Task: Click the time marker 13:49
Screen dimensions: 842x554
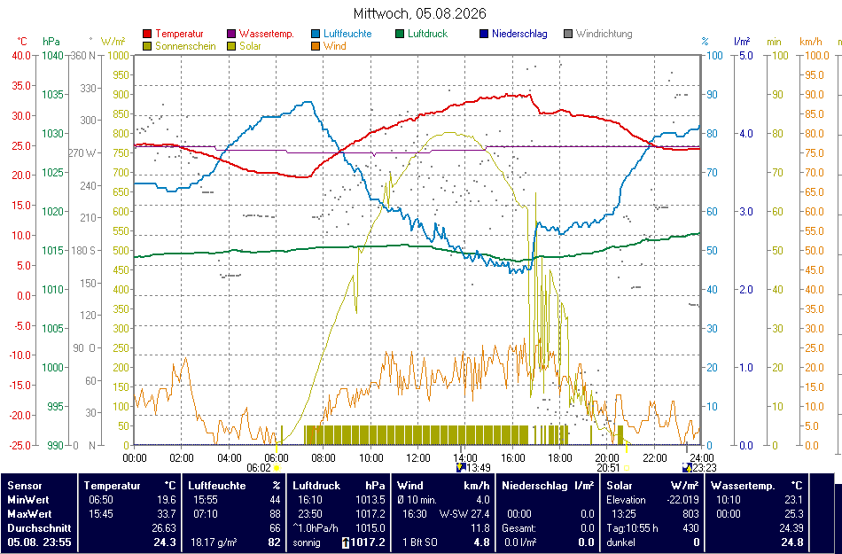Action: (478, 468)
